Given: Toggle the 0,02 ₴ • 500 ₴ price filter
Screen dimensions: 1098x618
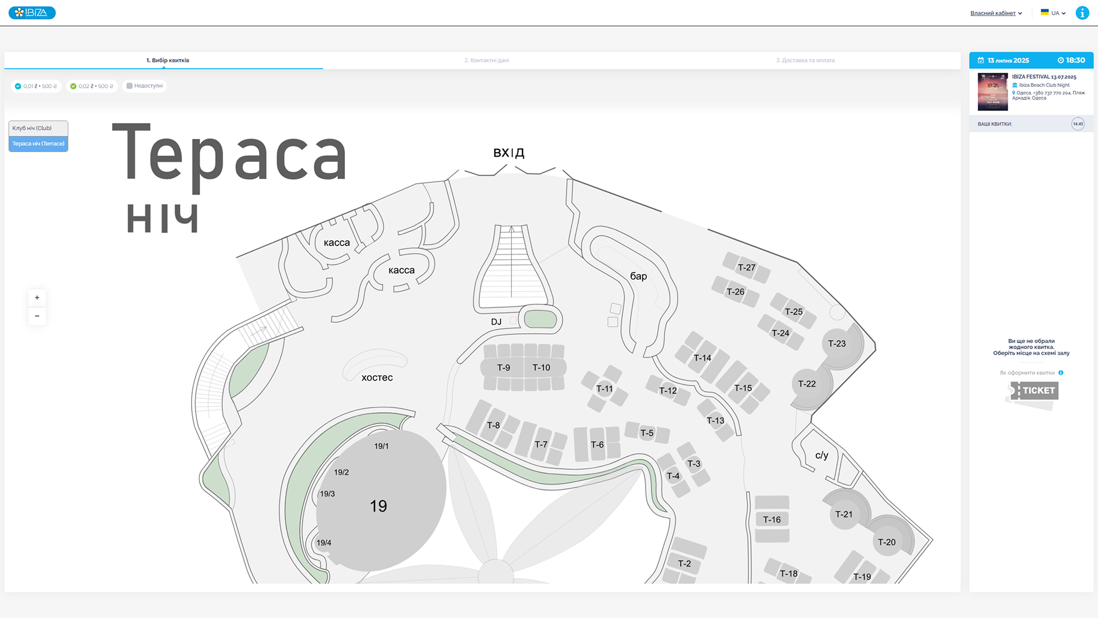Looking at the screenshot, I should [x=91, y=86].
